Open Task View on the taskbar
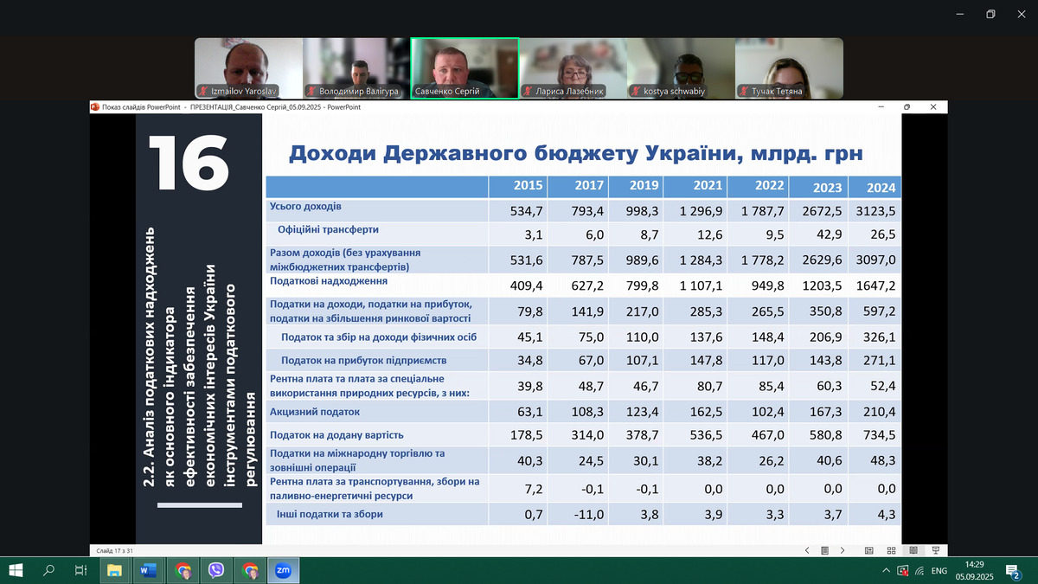 (80, 570)
